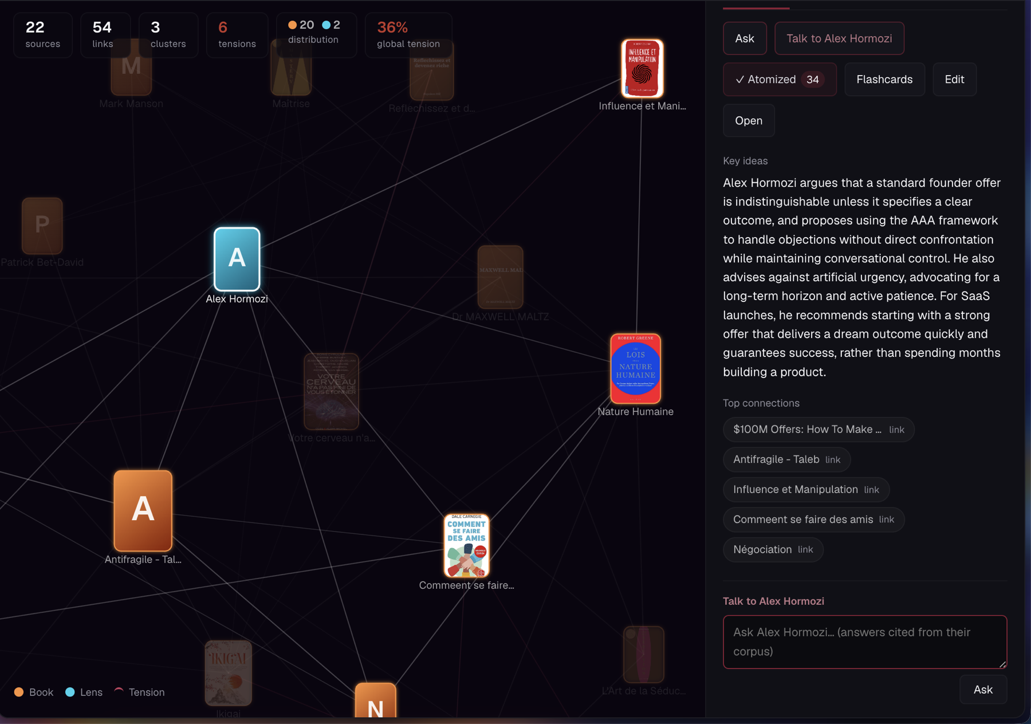Click the Talk to Alex Hormozi button
The height and width of the screenshot is (724, 1031).
(839, 38)
